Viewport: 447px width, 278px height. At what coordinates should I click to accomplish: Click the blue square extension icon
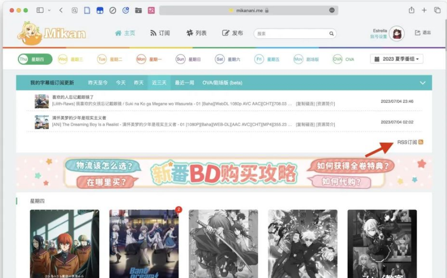click(100, 11)
